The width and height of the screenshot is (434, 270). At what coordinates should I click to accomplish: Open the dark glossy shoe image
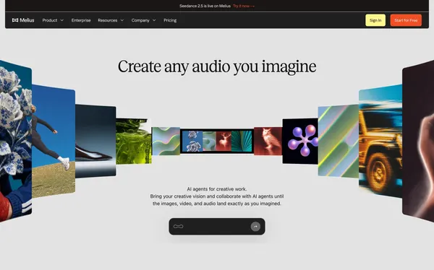(x=95, y=141)
